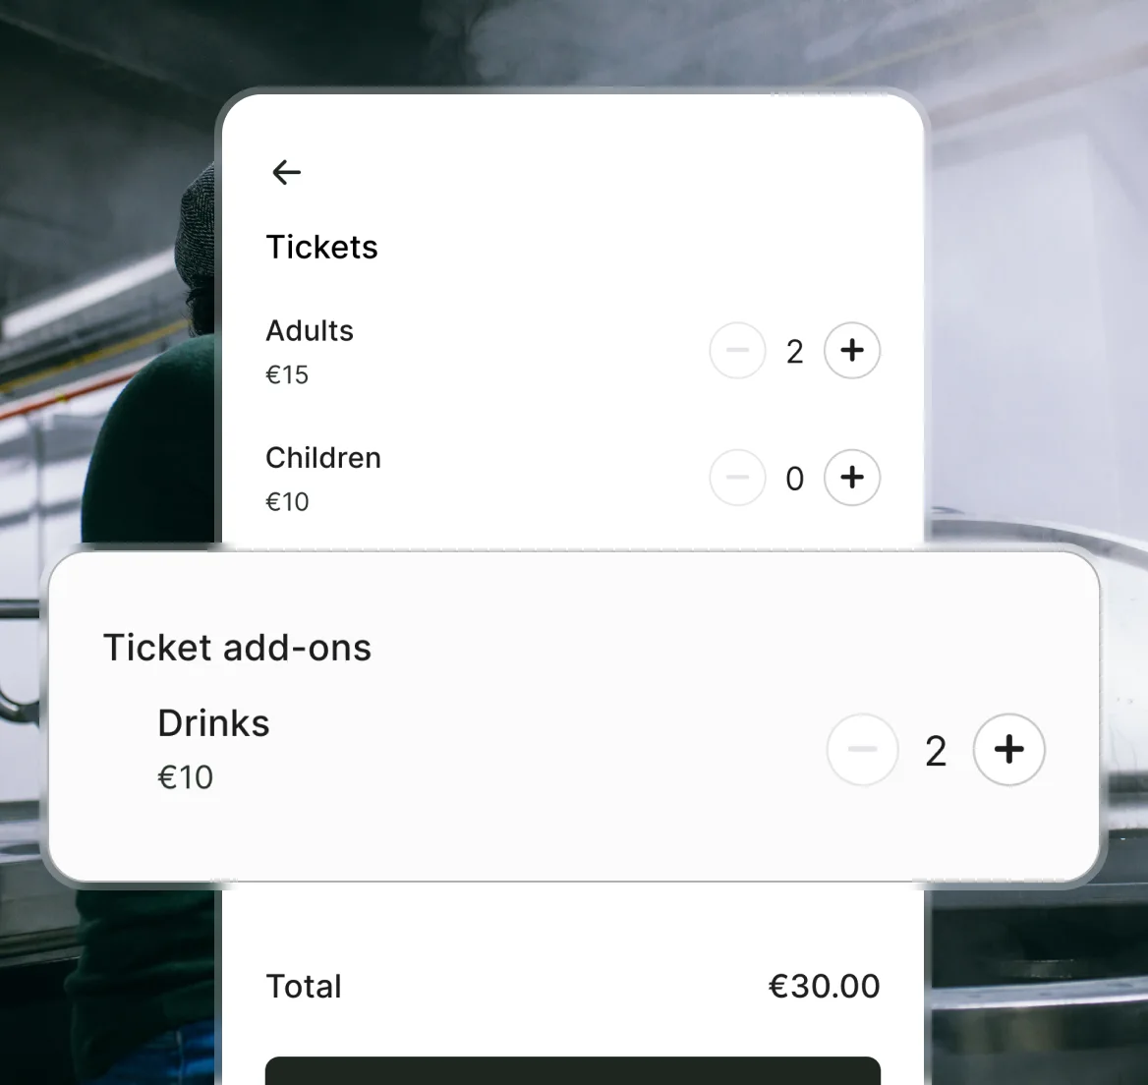Select the Children ticket label
Image resolution: width=1148 pixels, height=1085 pixels.
coord(323,458)
